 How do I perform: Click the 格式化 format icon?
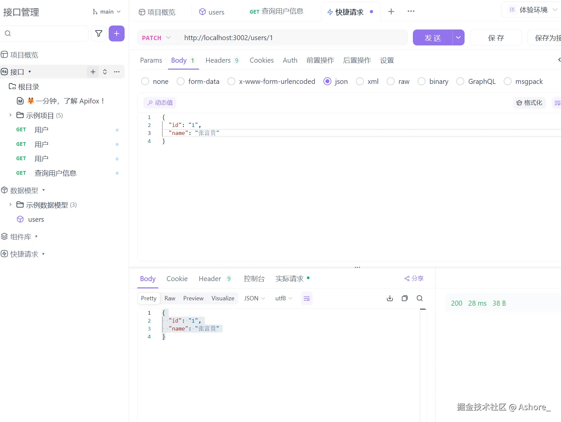point(519,103)
